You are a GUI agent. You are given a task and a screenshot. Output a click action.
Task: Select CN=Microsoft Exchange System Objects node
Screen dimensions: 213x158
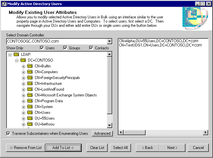65,95
